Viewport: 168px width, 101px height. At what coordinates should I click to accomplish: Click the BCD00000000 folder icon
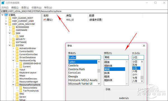[13, 27]
